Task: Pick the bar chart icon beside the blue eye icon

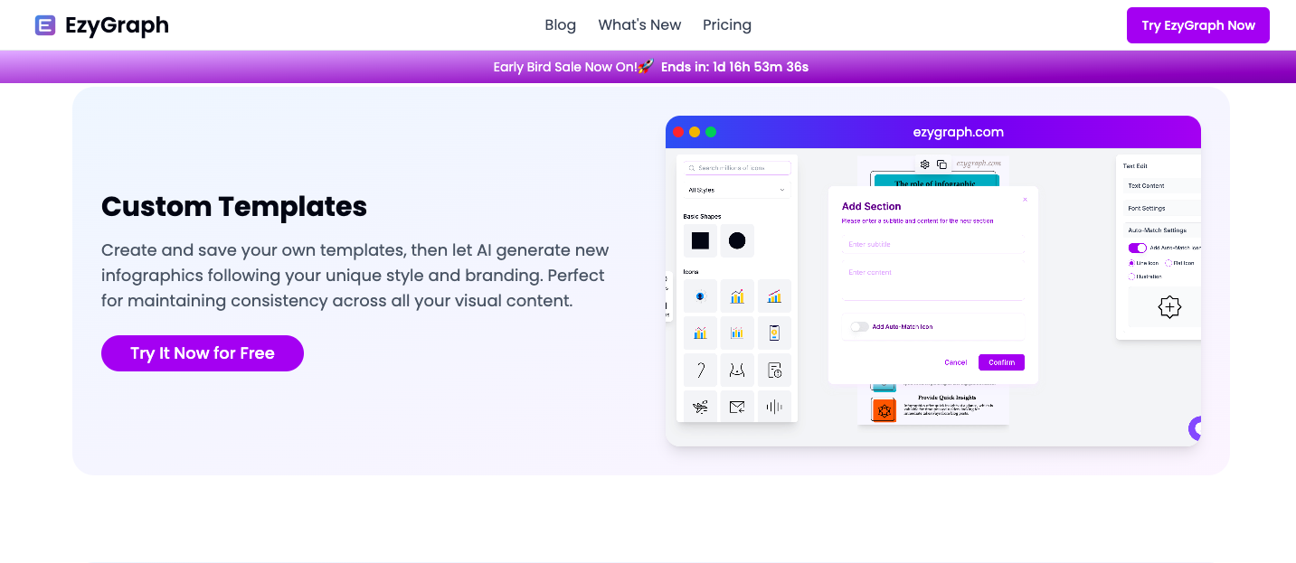Action: pyautogui.click(x=737, y=296)
